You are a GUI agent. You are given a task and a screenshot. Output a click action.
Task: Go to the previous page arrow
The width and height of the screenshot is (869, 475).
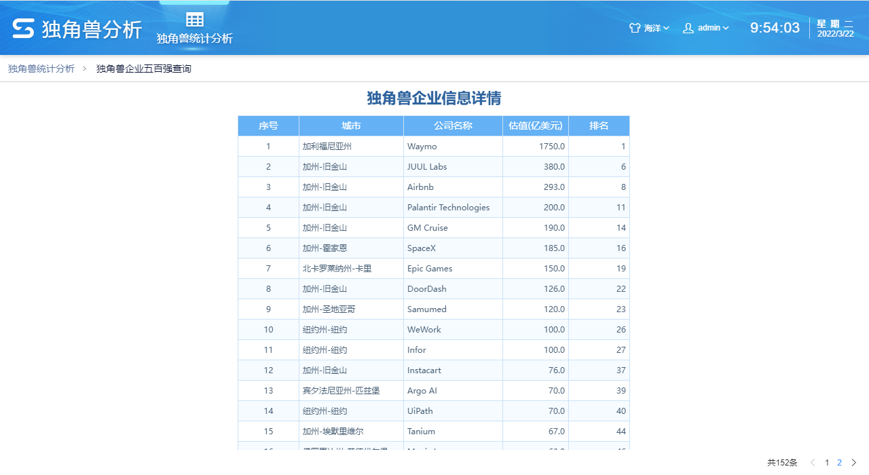[x=813, y=463]
